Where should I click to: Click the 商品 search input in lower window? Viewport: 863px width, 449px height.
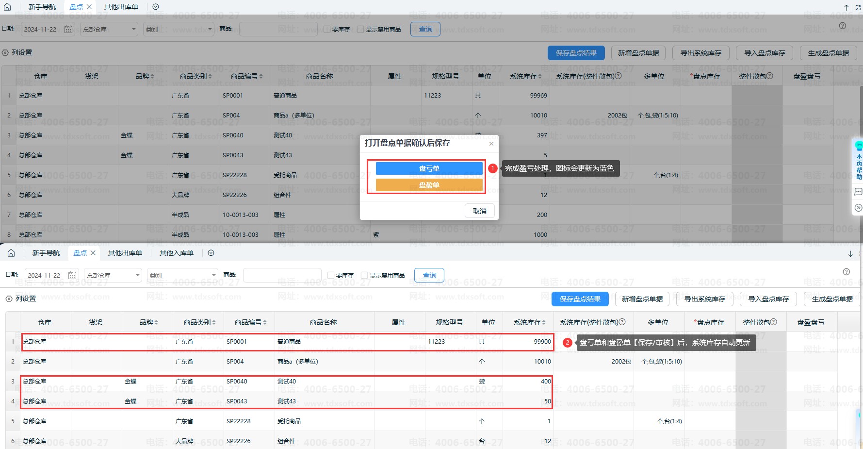click(x=282, y=275)
